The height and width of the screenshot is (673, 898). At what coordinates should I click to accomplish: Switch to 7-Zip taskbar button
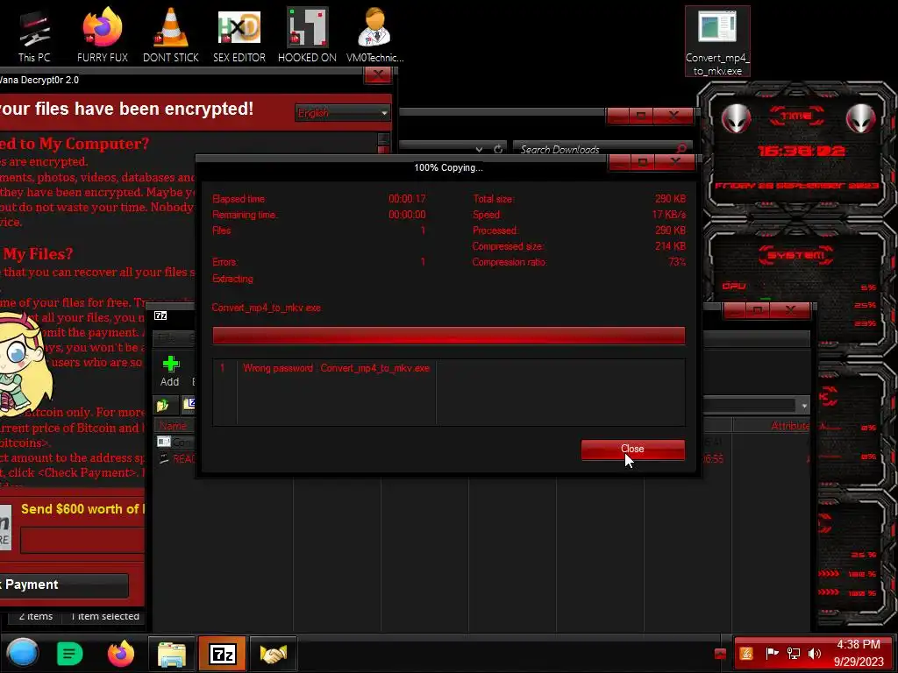(222, 654)
